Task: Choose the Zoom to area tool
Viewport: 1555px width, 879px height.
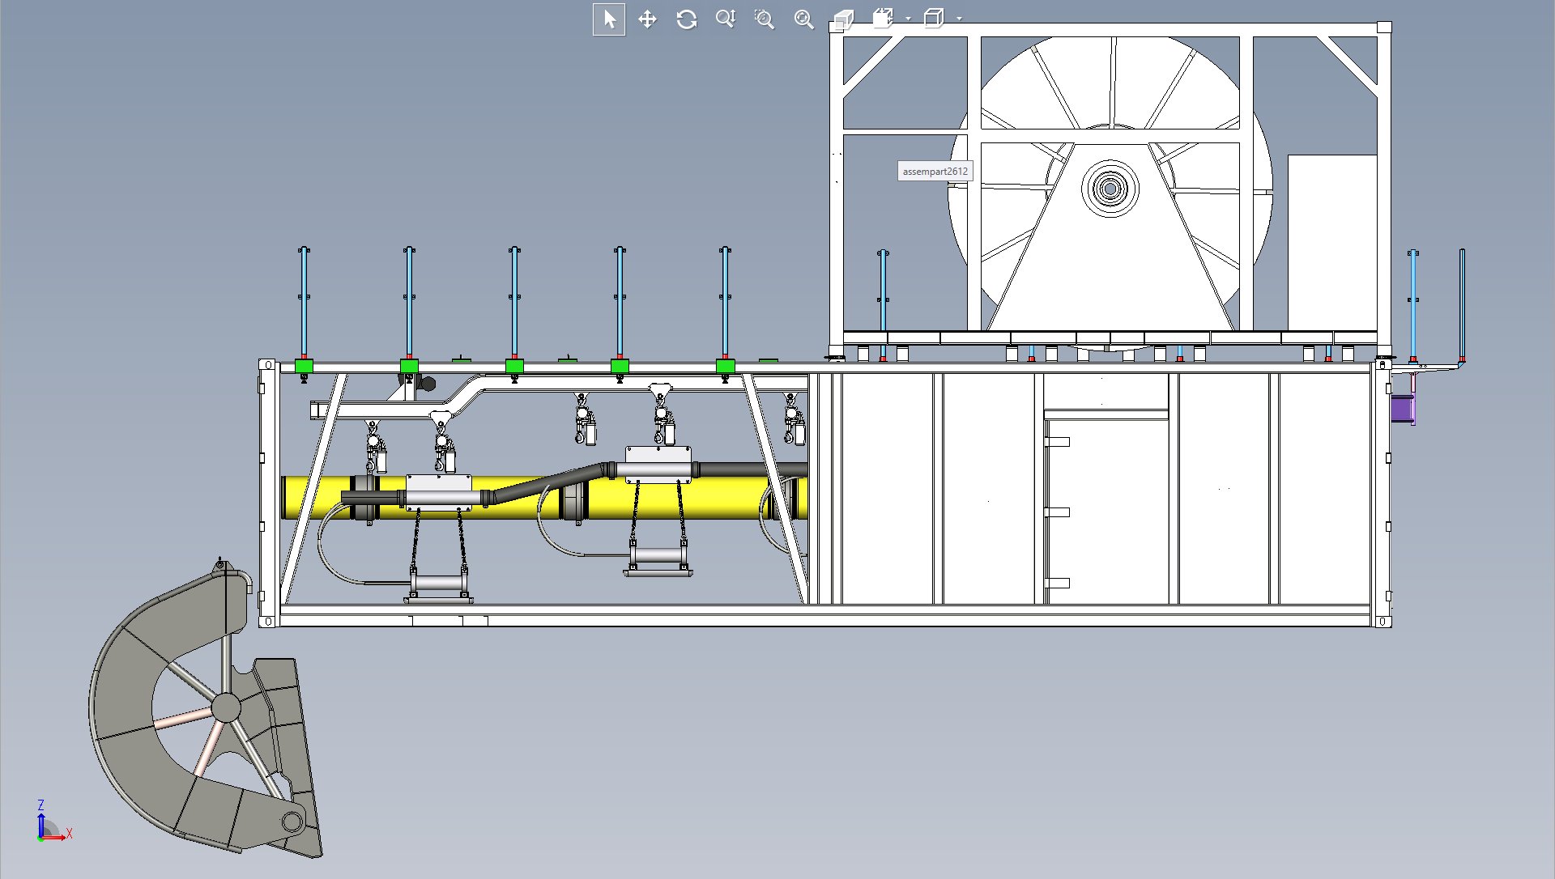Action: click(x=765, y=19)
